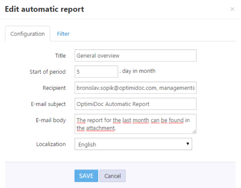Select the Configuration tab
The width and height of the screenshot is (241, 188).
click(28, 34)
